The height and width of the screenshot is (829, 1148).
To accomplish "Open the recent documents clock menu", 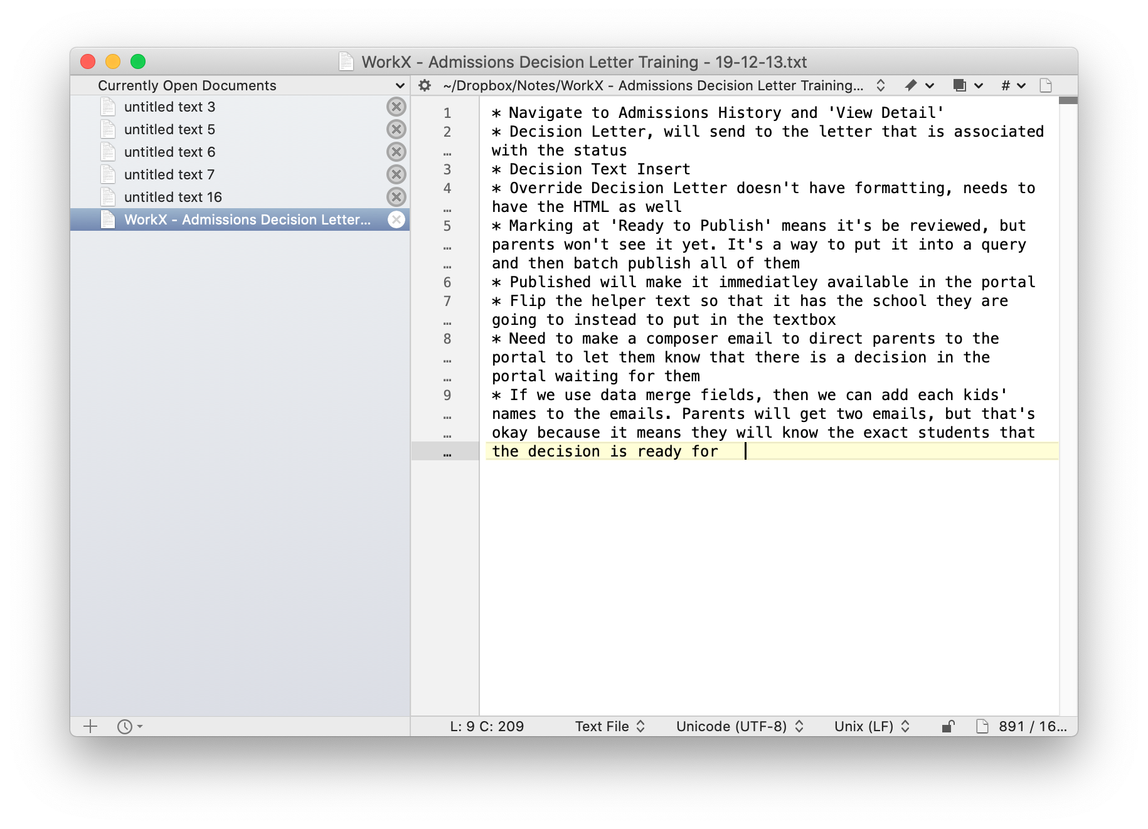I will (129, 726).
